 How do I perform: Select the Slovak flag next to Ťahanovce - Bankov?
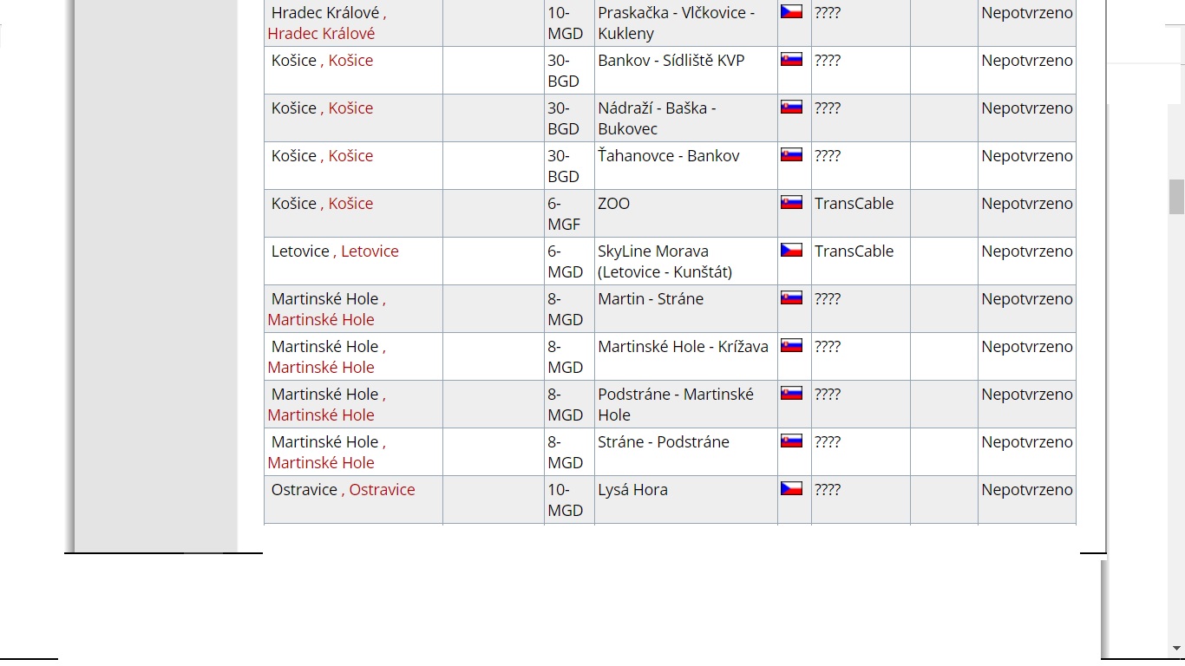(791, 155)
